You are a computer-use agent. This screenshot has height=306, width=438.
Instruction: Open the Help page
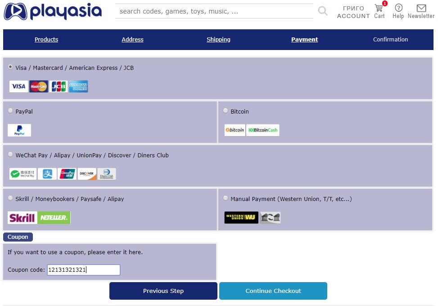398,11
